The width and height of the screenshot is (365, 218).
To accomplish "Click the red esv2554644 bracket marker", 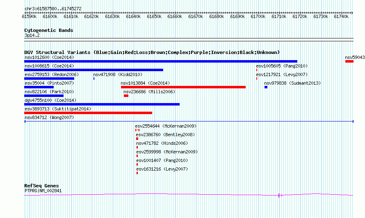I will [137, 130].
